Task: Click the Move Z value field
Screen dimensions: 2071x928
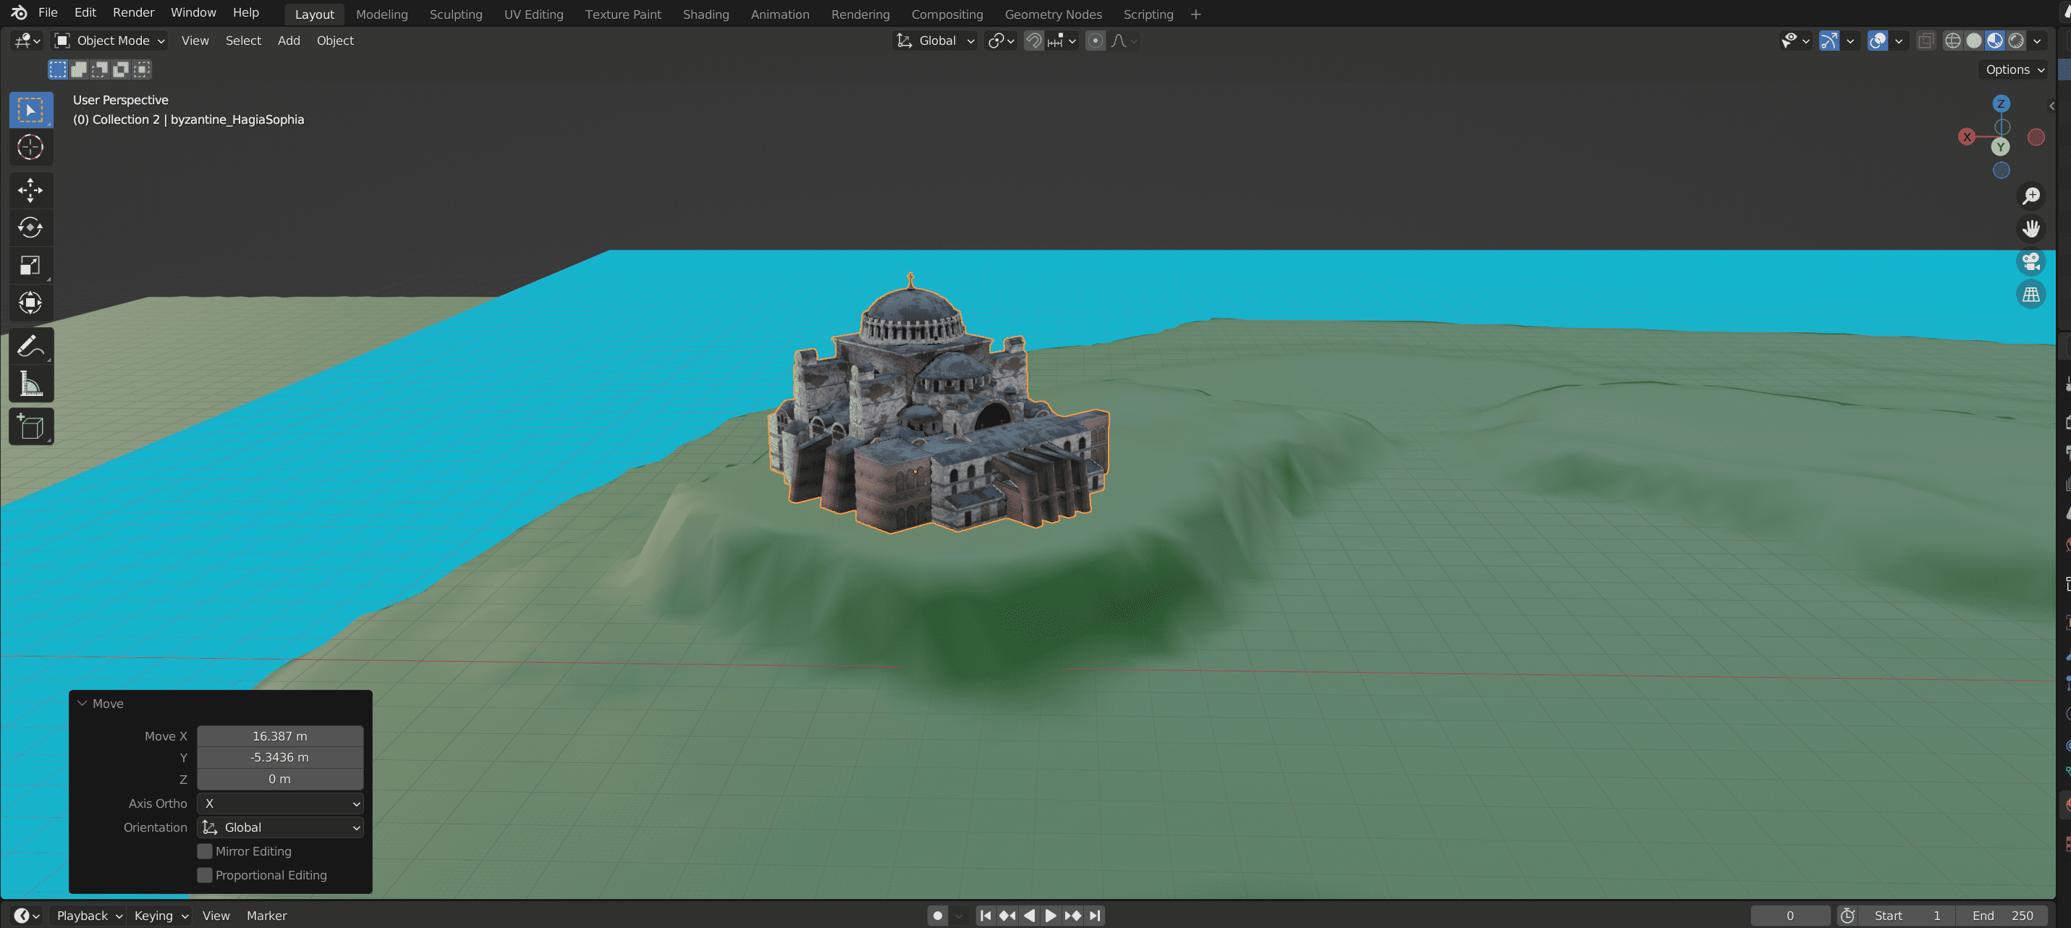Action: click(280, 779)
